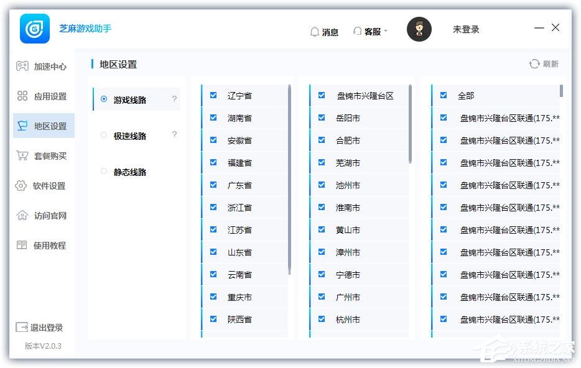Expand the 客服 dropdown arrow
581x368 pixels.
pyautogui.click(x=385, y=31)
